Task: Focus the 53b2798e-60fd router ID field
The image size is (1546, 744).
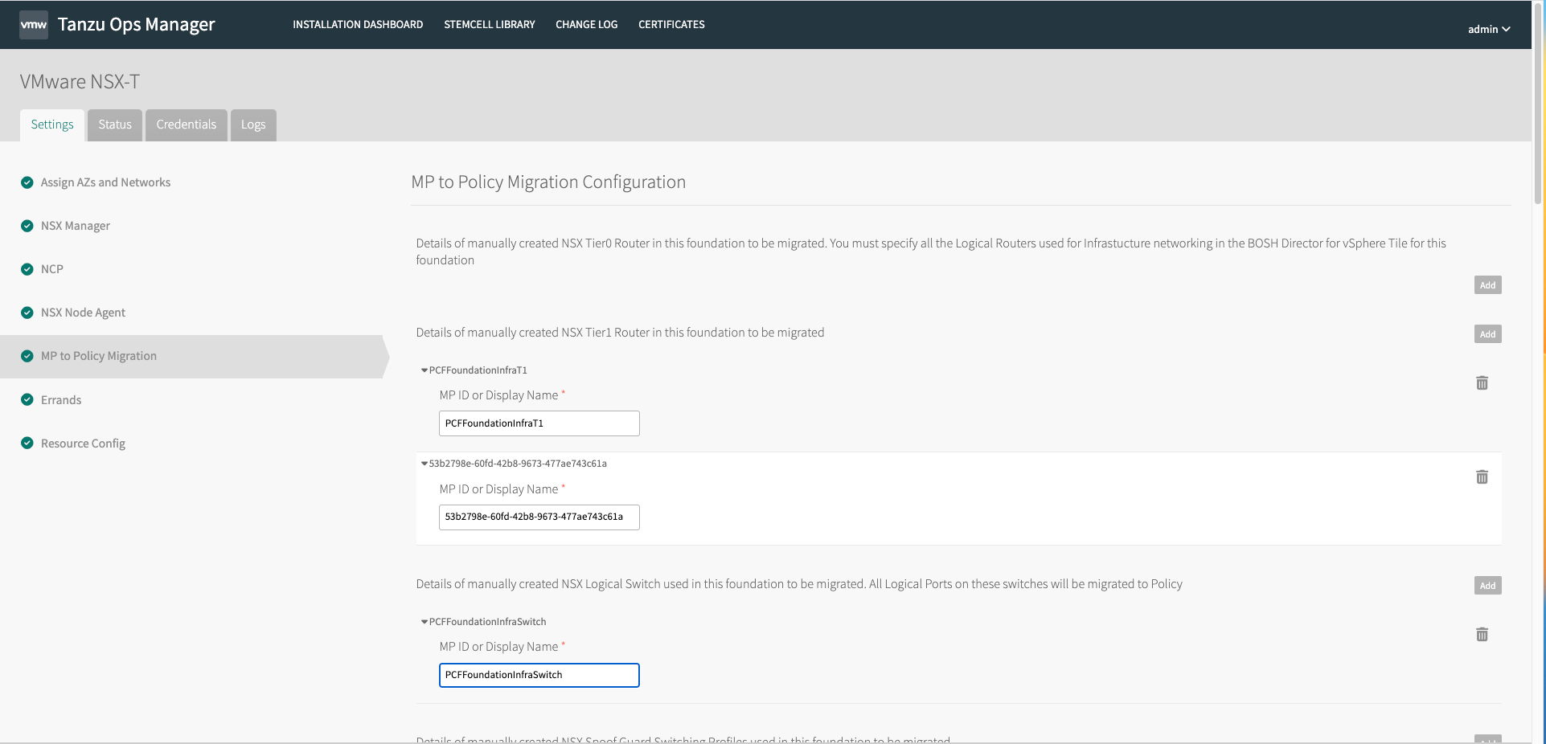Action: pos(539,517)
